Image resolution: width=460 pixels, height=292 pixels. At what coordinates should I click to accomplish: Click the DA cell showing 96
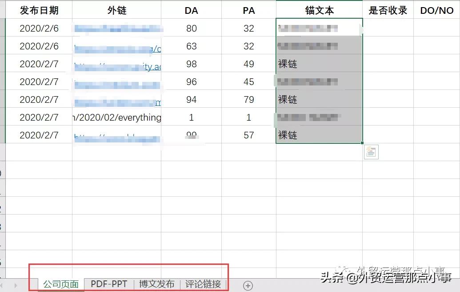click(x=191, y=81)
